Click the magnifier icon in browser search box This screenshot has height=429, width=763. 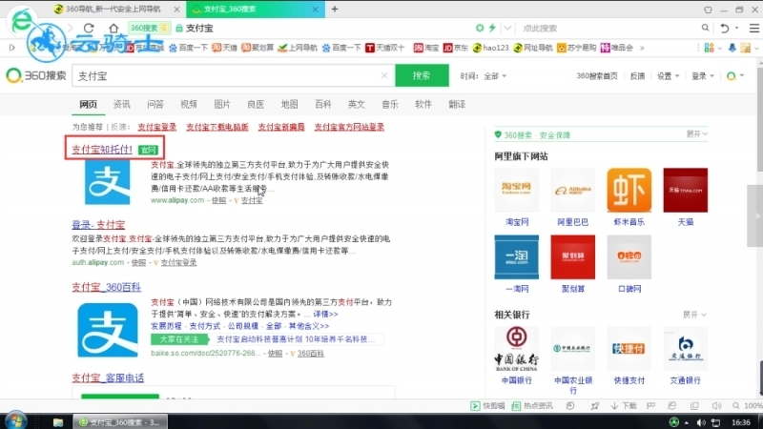[x=705, y=28]
